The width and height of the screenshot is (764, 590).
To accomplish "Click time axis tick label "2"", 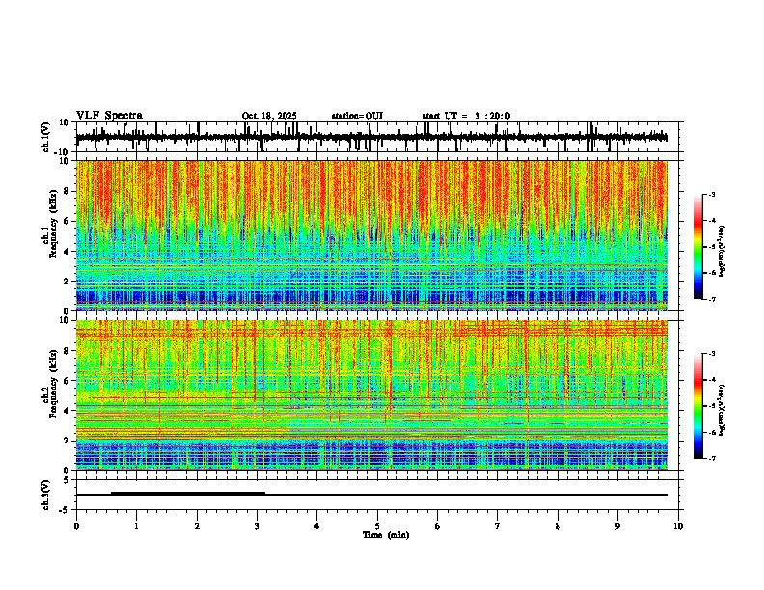I will click(197, 526).
